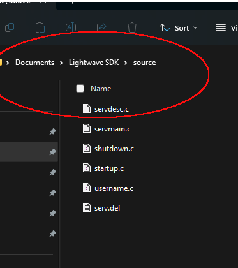The image size is (238, 268).
Task: Expand the chevron after Documents in breadcrumb
Action: [x=61, y=63]
